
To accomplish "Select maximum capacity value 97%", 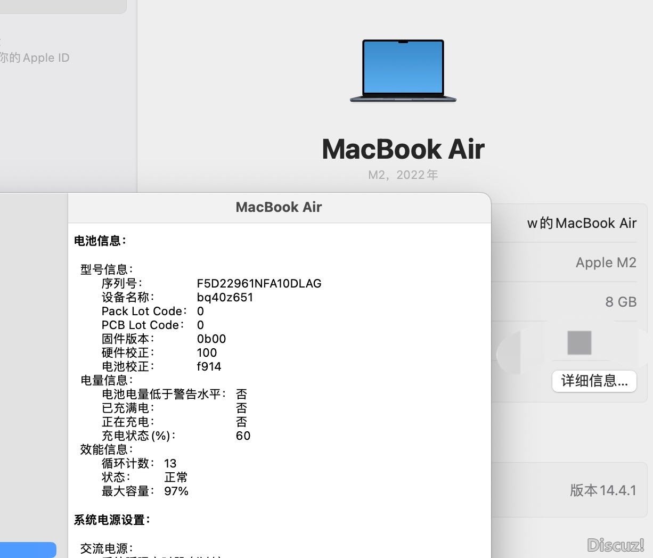I will click(x=176, y=491).
